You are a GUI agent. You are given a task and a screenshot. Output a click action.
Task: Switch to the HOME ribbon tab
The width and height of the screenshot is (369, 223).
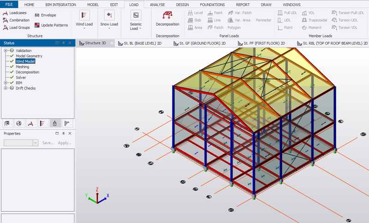click(29, 5)
